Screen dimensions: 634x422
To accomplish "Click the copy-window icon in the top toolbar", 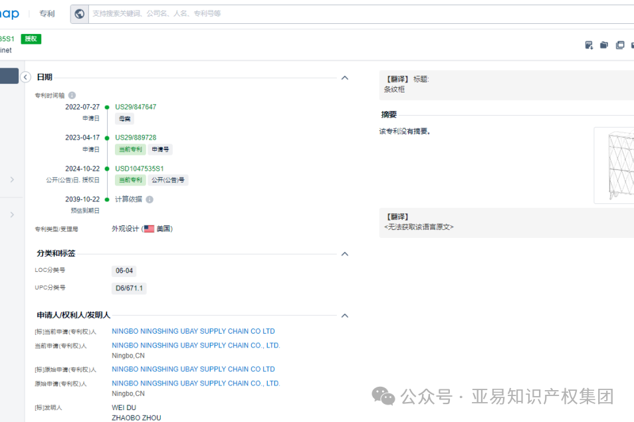I will point(620,45).
